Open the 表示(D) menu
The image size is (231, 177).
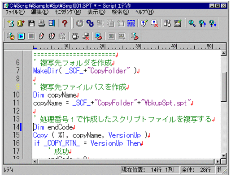point(96,12)
